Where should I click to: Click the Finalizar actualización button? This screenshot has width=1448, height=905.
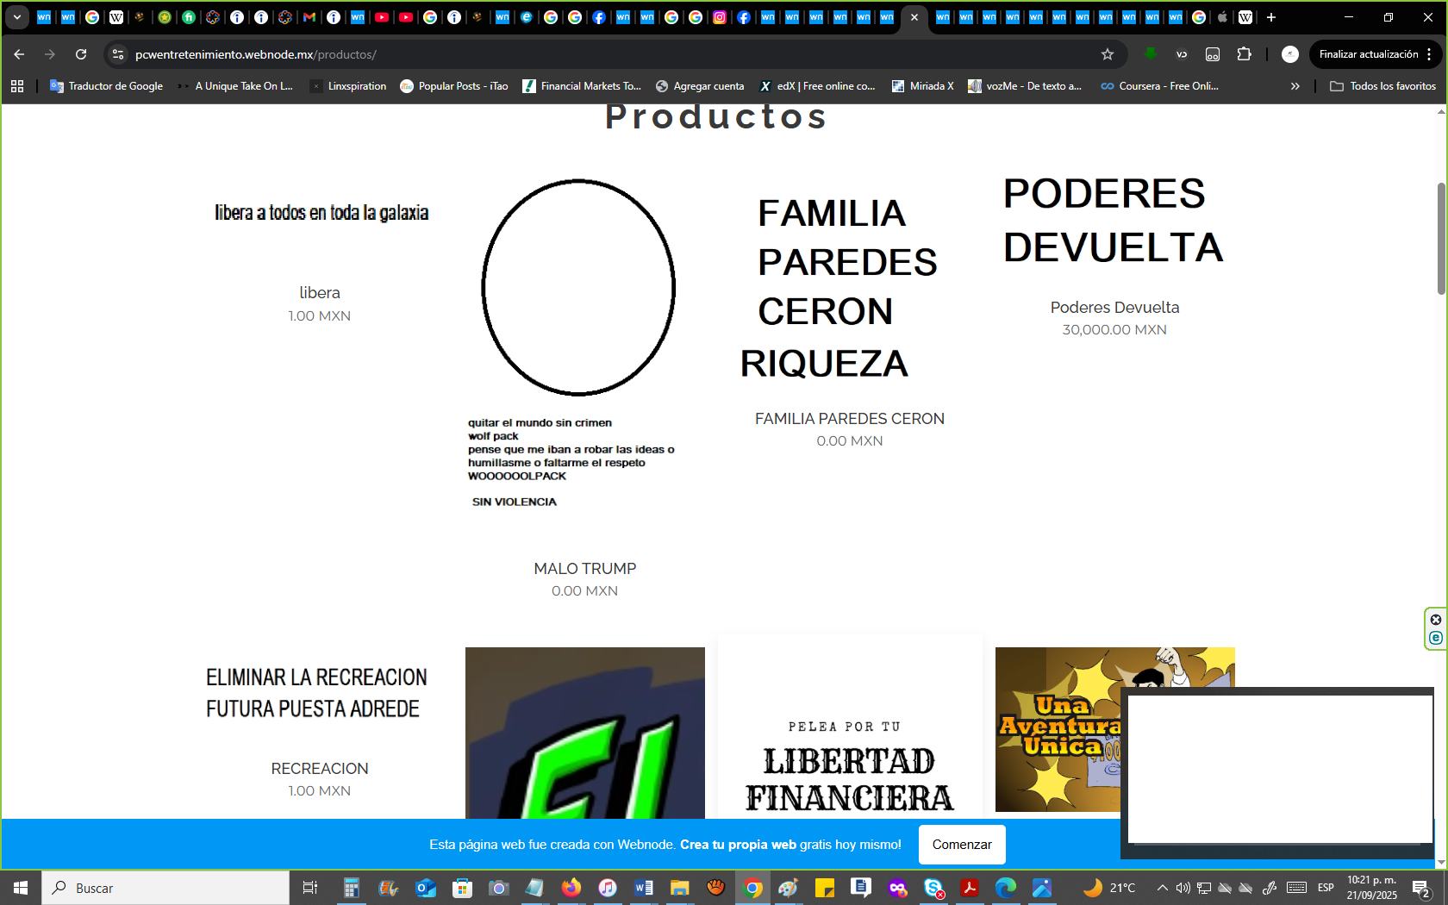(1368, 54)
